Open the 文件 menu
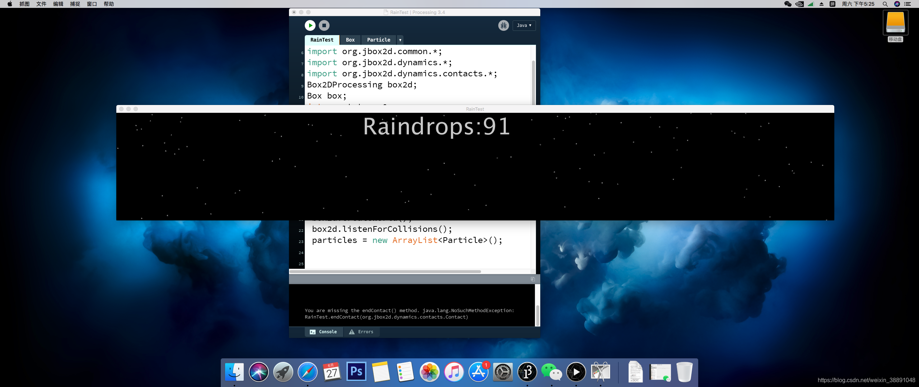The image size is (919, 387). click(41, 4)
